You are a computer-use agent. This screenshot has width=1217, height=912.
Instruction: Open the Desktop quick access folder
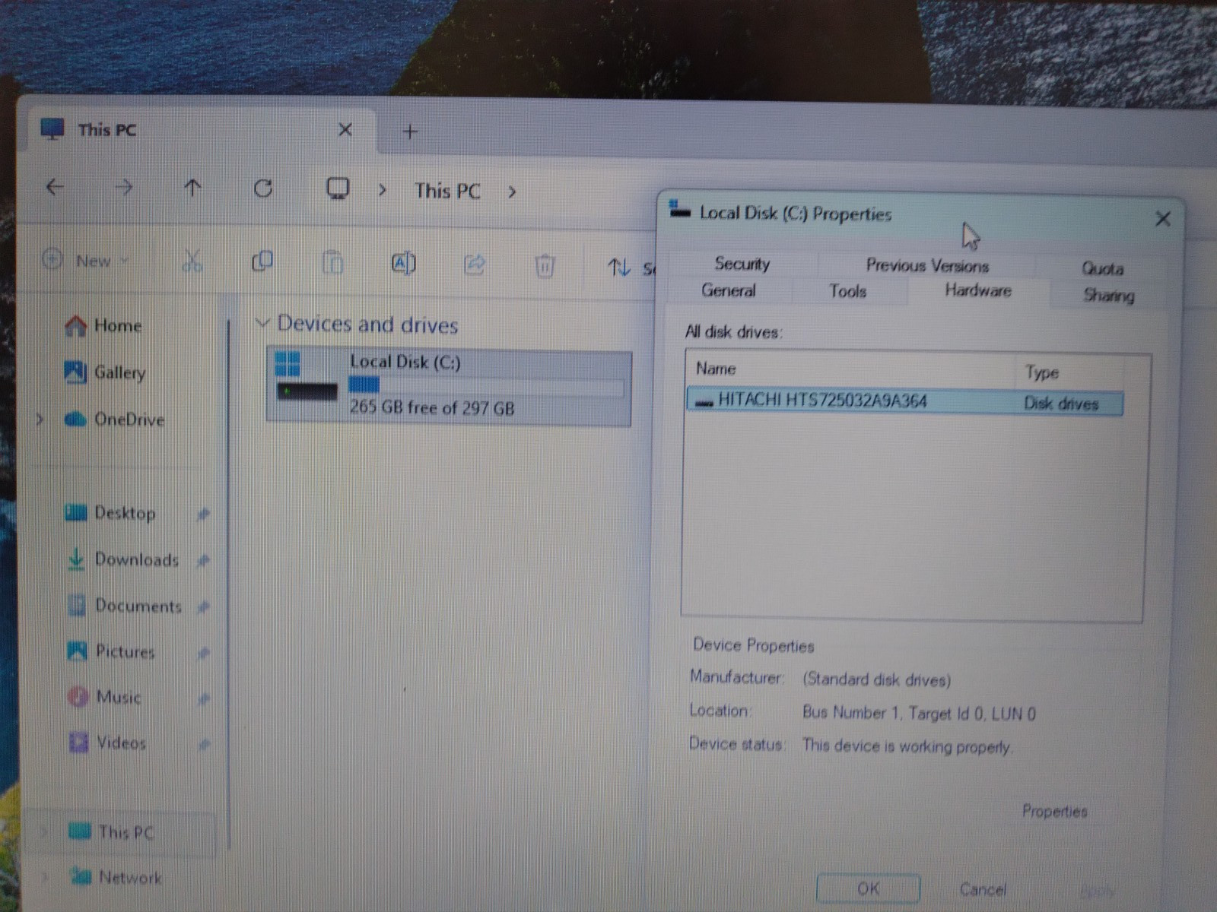click(x=110, y=513)
